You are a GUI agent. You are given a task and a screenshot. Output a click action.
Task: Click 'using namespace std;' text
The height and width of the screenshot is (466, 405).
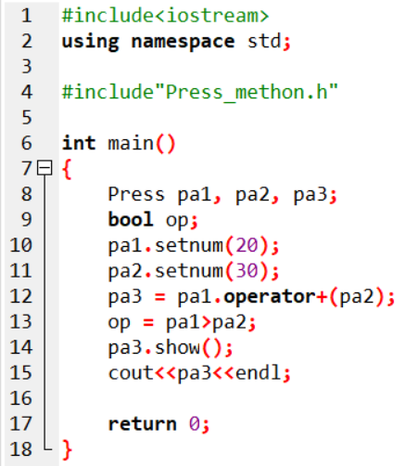click(x=176, y=42)
